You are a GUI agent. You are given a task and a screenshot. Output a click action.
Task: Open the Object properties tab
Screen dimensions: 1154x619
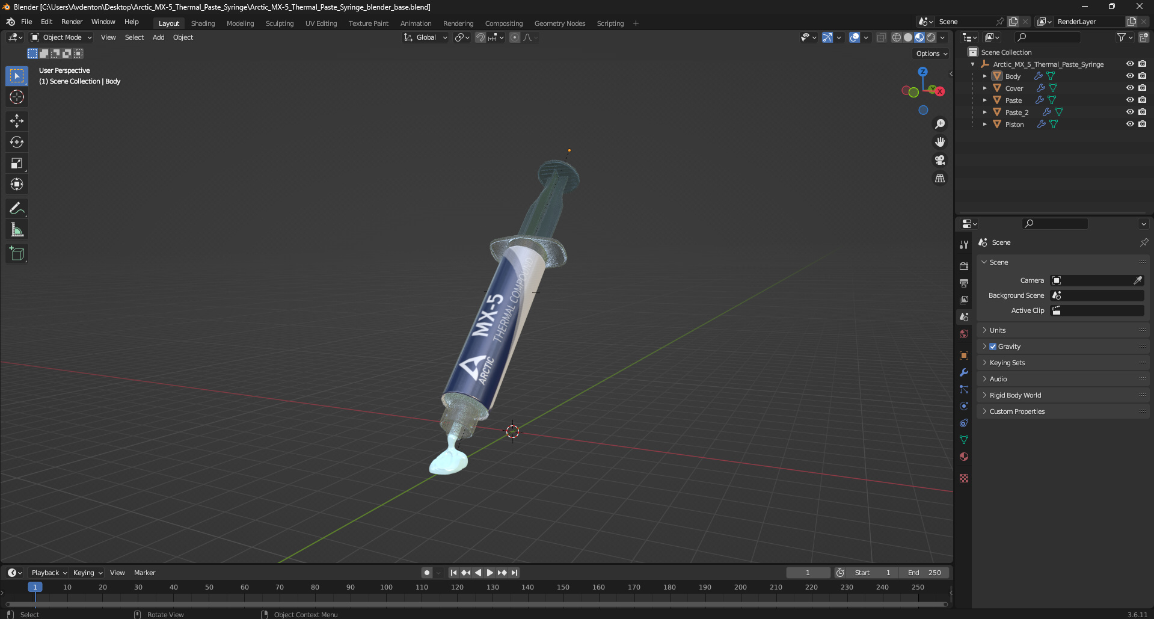point(964,356)
